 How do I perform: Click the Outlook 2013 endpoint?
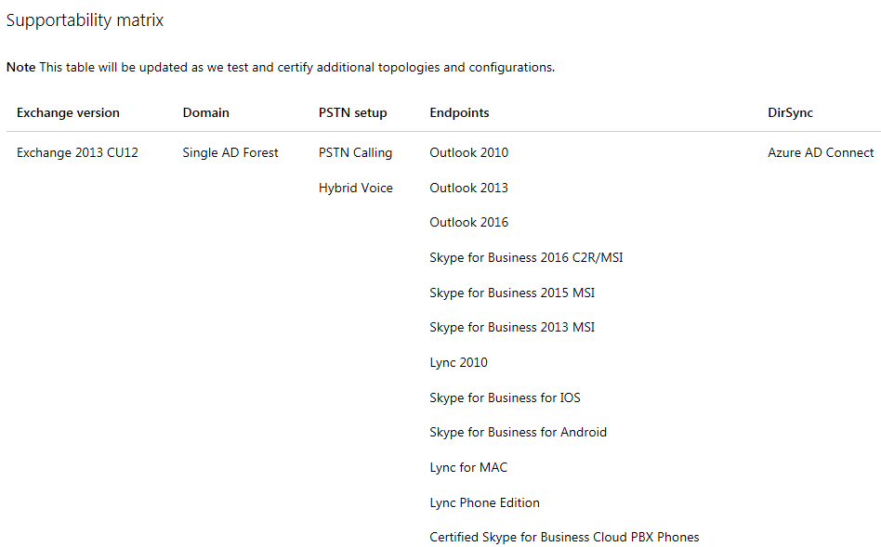pyautogui.click(x=468, y=188)
